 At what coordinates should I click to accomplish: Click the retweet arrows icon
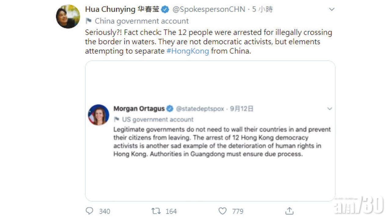[x=156, y=211]
